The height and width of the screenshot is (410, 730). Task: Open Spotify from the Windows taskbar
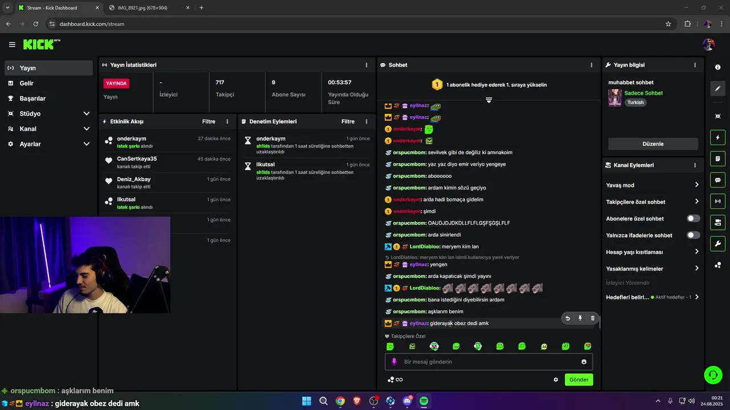click(x=424, y=401)
